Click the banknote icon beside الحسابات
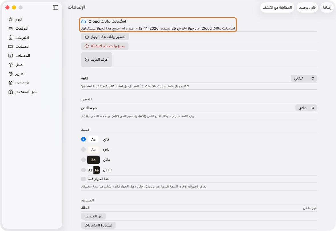Viewport: 336px width, 231px height. [11, 46]
